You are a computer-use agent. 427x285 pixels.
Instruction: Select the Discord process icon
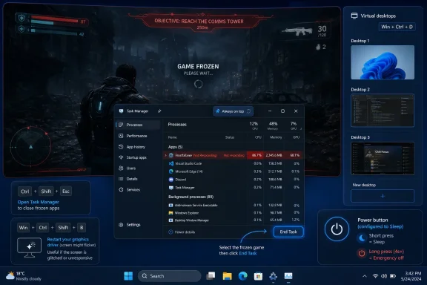(171, 180)
